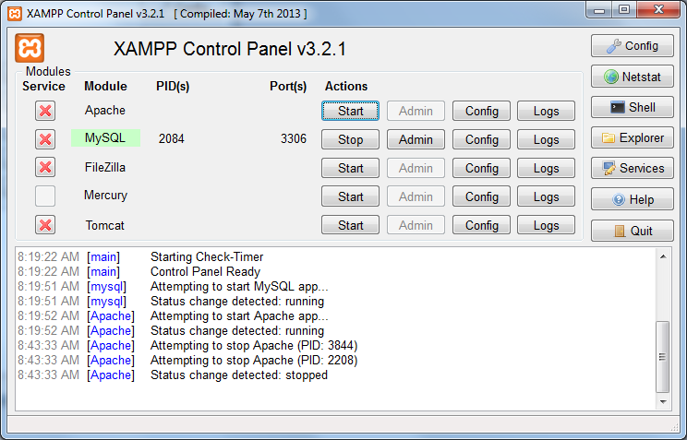View MySQL Logs
This screenshot has width=687, height=440.
tap(546, 139)
